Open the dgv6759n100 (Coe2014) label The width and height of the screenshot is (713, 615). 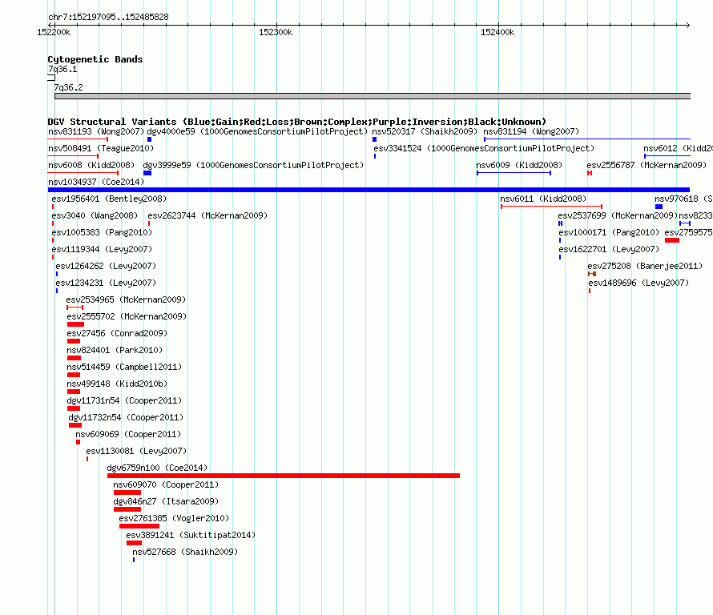pyautogui.click(x=157, y=468)
